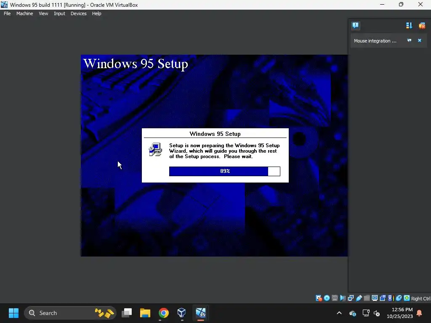Open VirtualBox Manager from the taskbar
The height and width of the screenshot is (323, 431).
coord(182,313)
